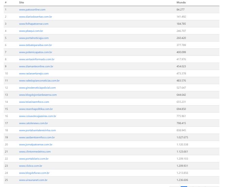Open www.clickcz.com.br link
This screenshot has height=187, width=236.
point(31,166)
